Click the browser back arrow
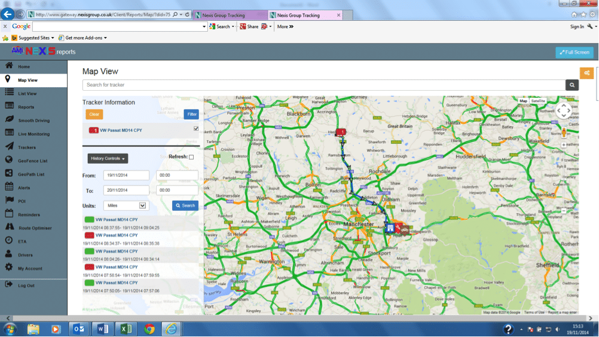Screen dimensions: 599x337 coord(7,14)
